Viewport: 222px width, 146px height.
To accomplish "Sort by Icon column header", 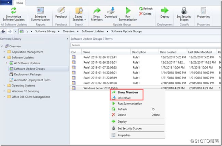I will tap(75, 52).
